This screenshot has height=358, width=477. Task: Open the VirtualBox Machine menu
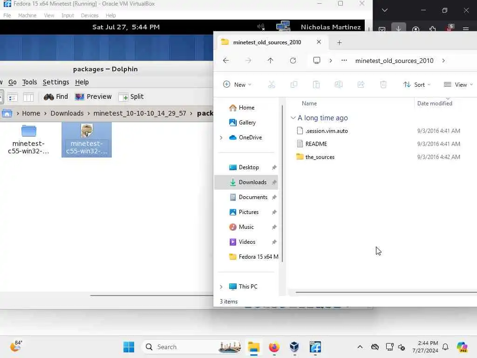click(x=27, y=15)
